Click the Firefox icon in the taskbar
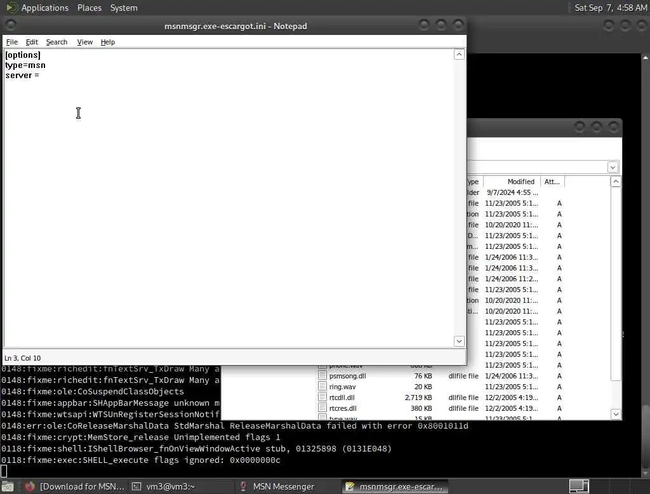 click(x=29, y=486)
